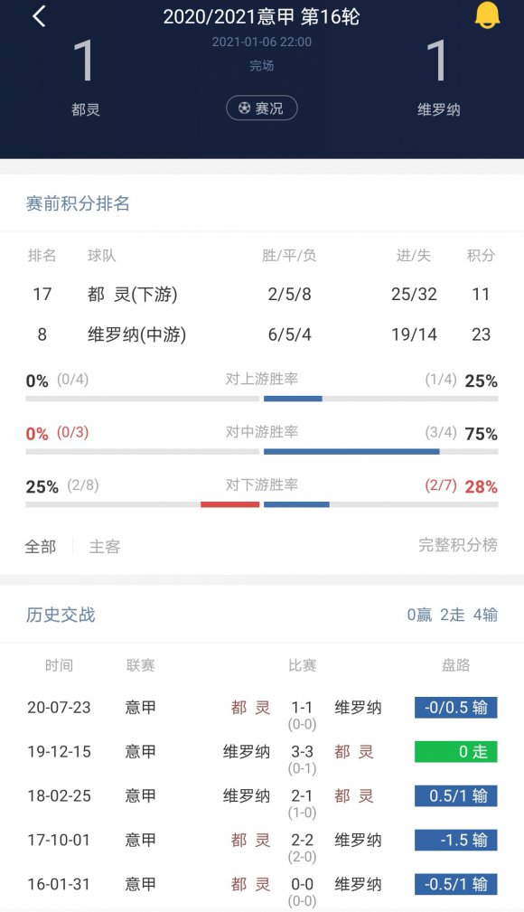Image resolution: width=524 pixels, height=912 pixels.
Task: Tap the green 0走 result badge
Action: coord(455,752)
